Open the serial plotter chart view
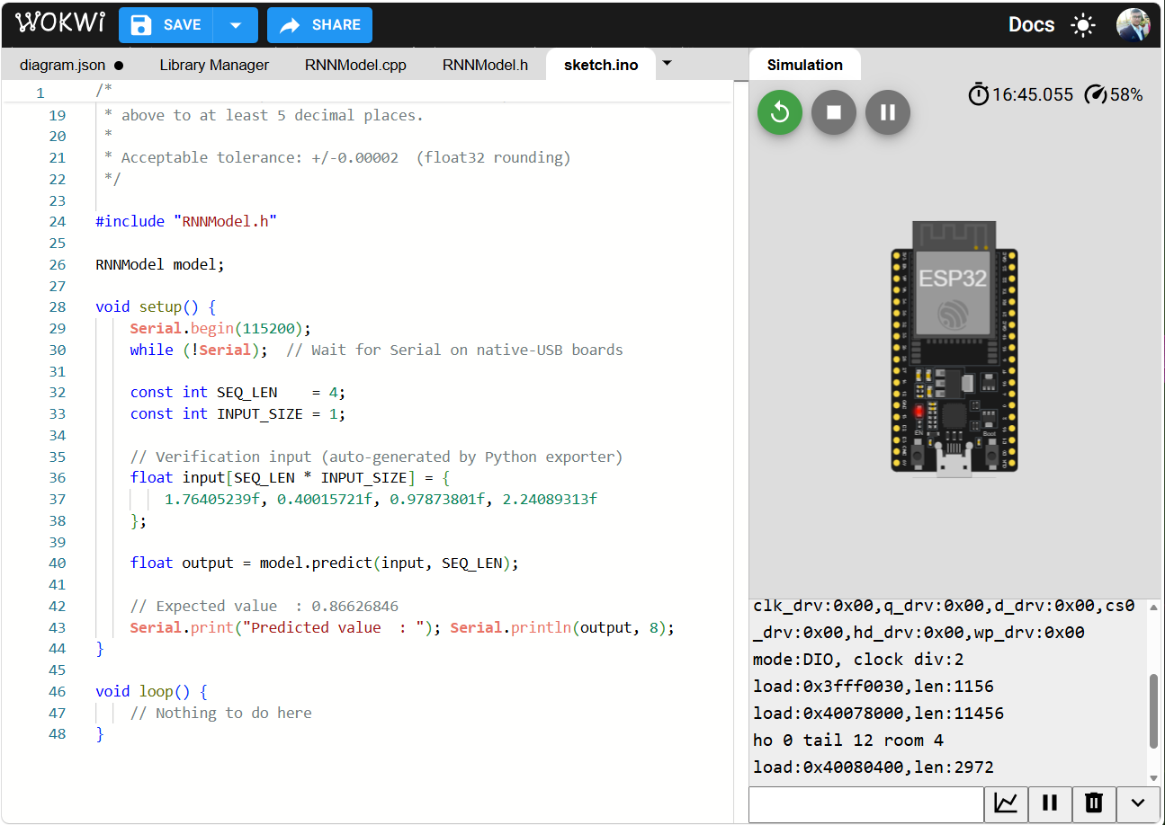The image size is (1165, 825). pos(1006,803)
